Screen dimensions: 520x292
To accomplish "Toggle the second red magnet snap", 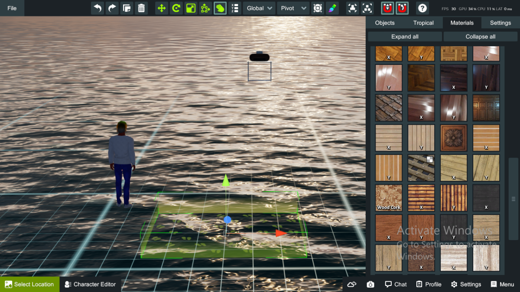I will [402, 8].
